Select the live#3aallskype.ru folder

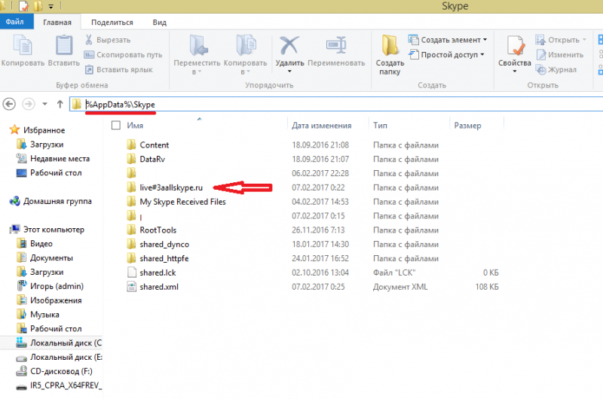[171, 187]
